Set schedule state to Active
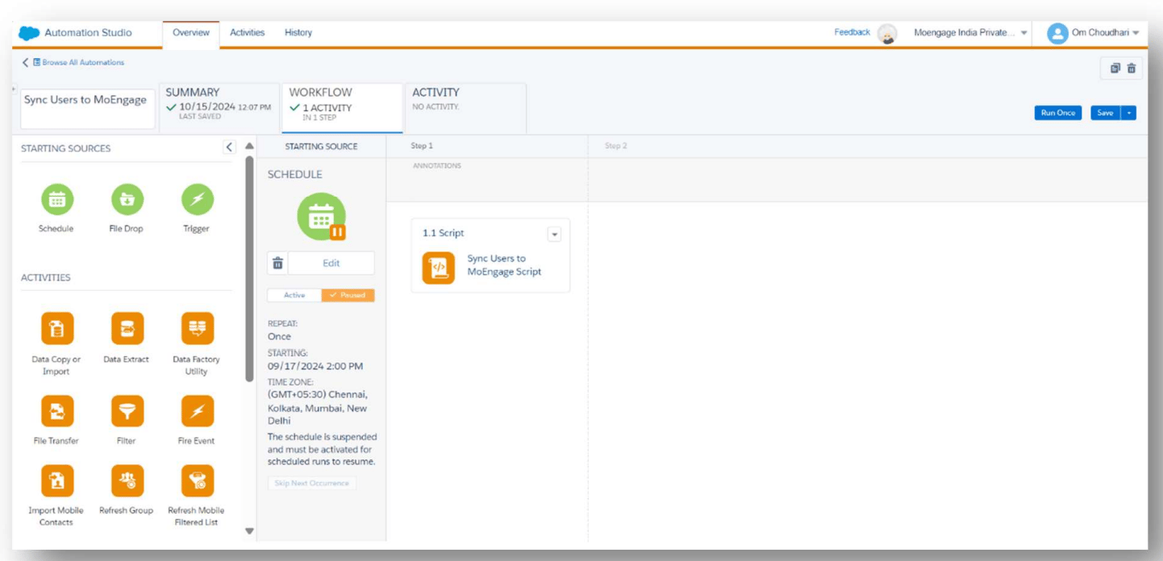The image size is (1163, 561). [294, 296]
